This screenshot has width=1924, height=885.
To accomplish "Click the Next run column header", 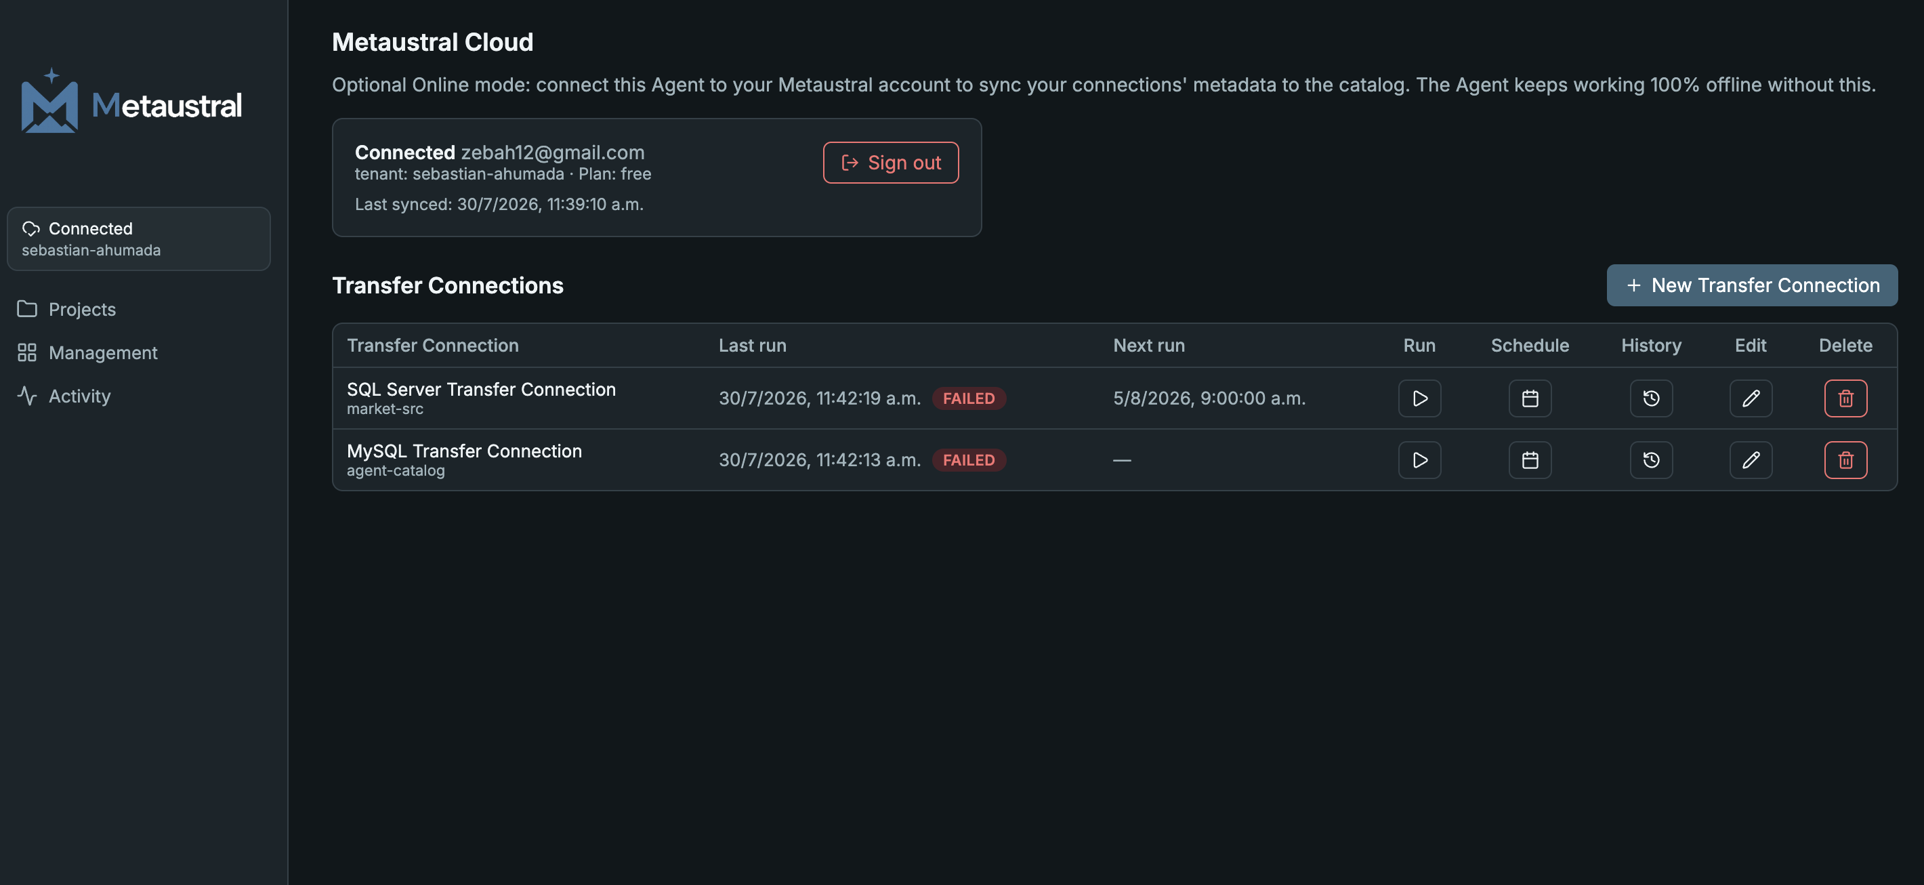I will click(x=1149, y=345).
